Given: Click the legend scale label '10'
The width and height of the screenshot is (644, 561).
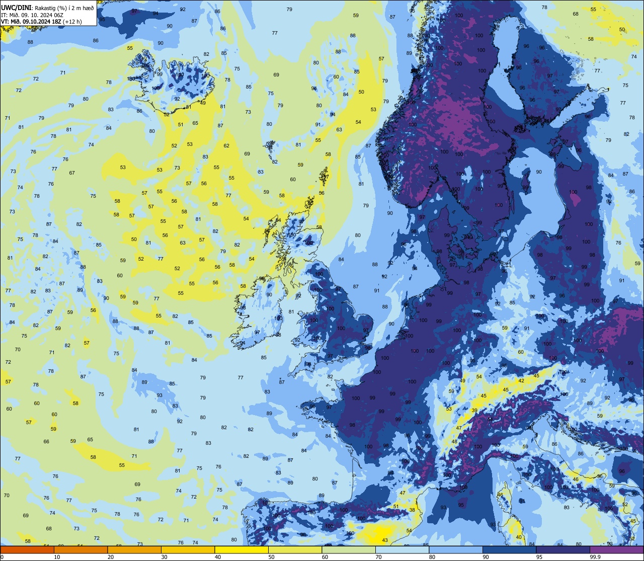Looking at the screenshot, I should click(x=57, y=557).
